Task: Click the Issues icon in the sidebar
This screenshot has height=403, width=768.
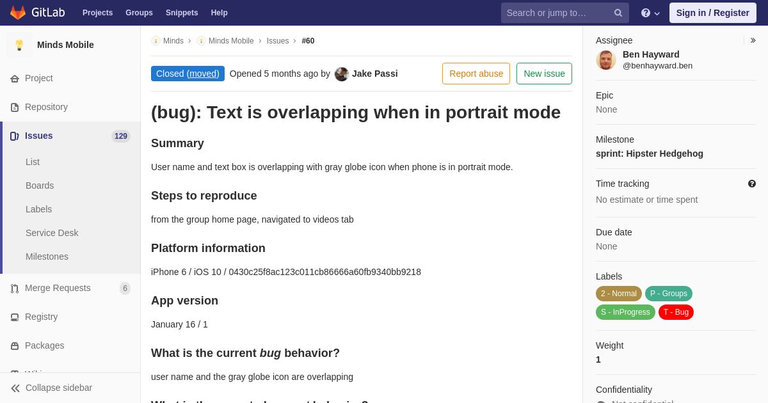Action: (15, 136)
